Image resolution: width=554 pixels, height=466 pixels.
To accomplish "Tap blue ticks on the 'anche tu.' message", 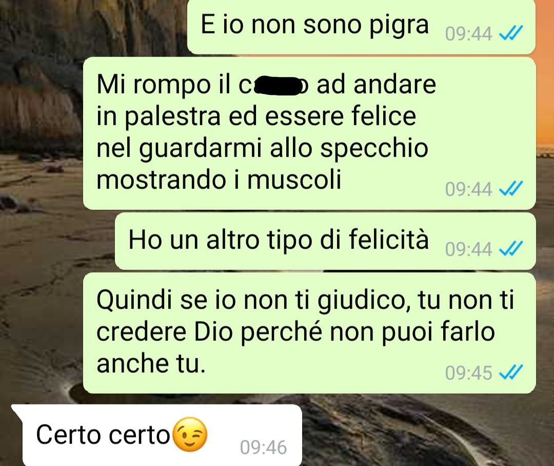I will point(510,373).
